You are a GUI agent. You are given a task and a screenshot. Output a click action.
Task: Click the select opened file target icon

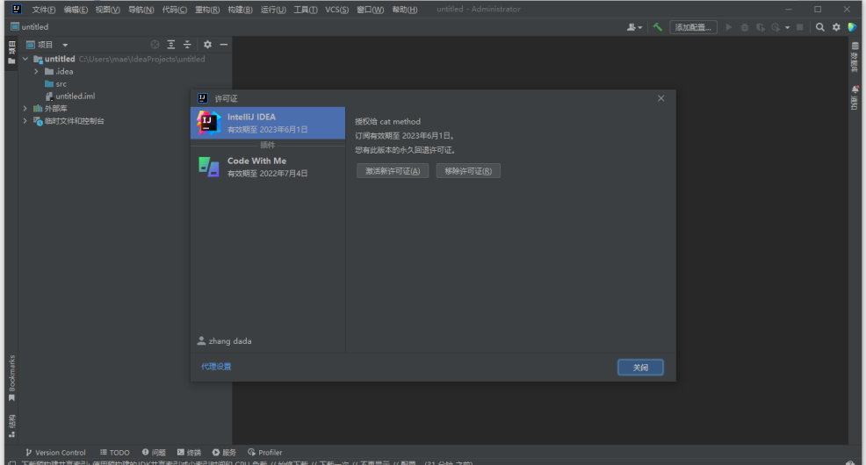pos(155,45)
